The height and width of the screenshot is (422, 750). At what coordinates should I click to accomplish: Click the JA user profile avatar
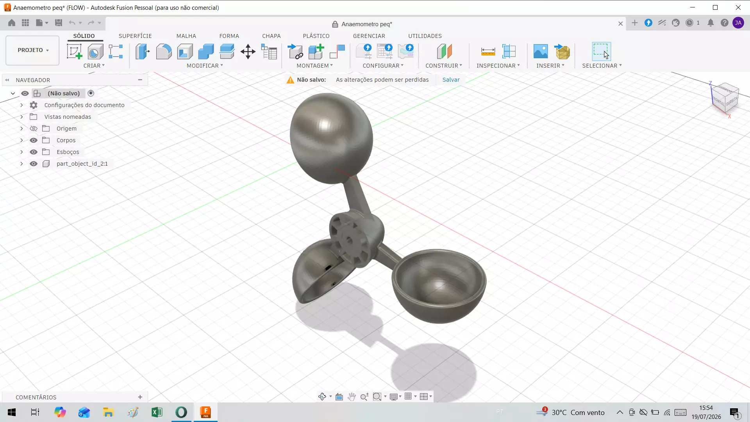[738, 23]
